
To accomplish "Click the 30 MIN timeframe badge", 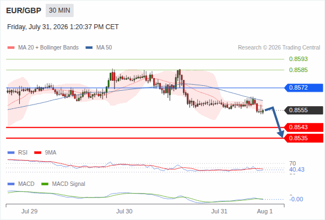I will point(59,10).
